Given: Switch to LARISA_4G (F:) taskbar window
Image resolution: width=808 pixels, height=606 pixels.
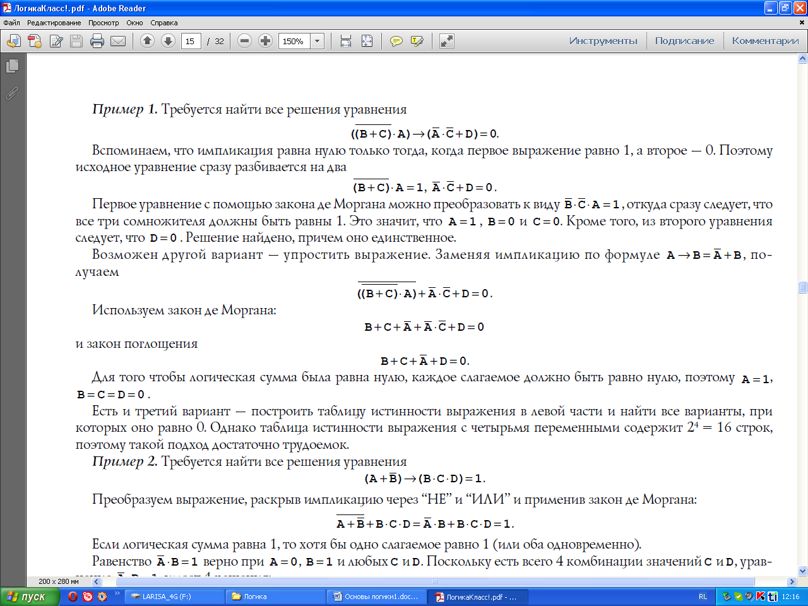Looking at the screenshot, I should (175, 597).
